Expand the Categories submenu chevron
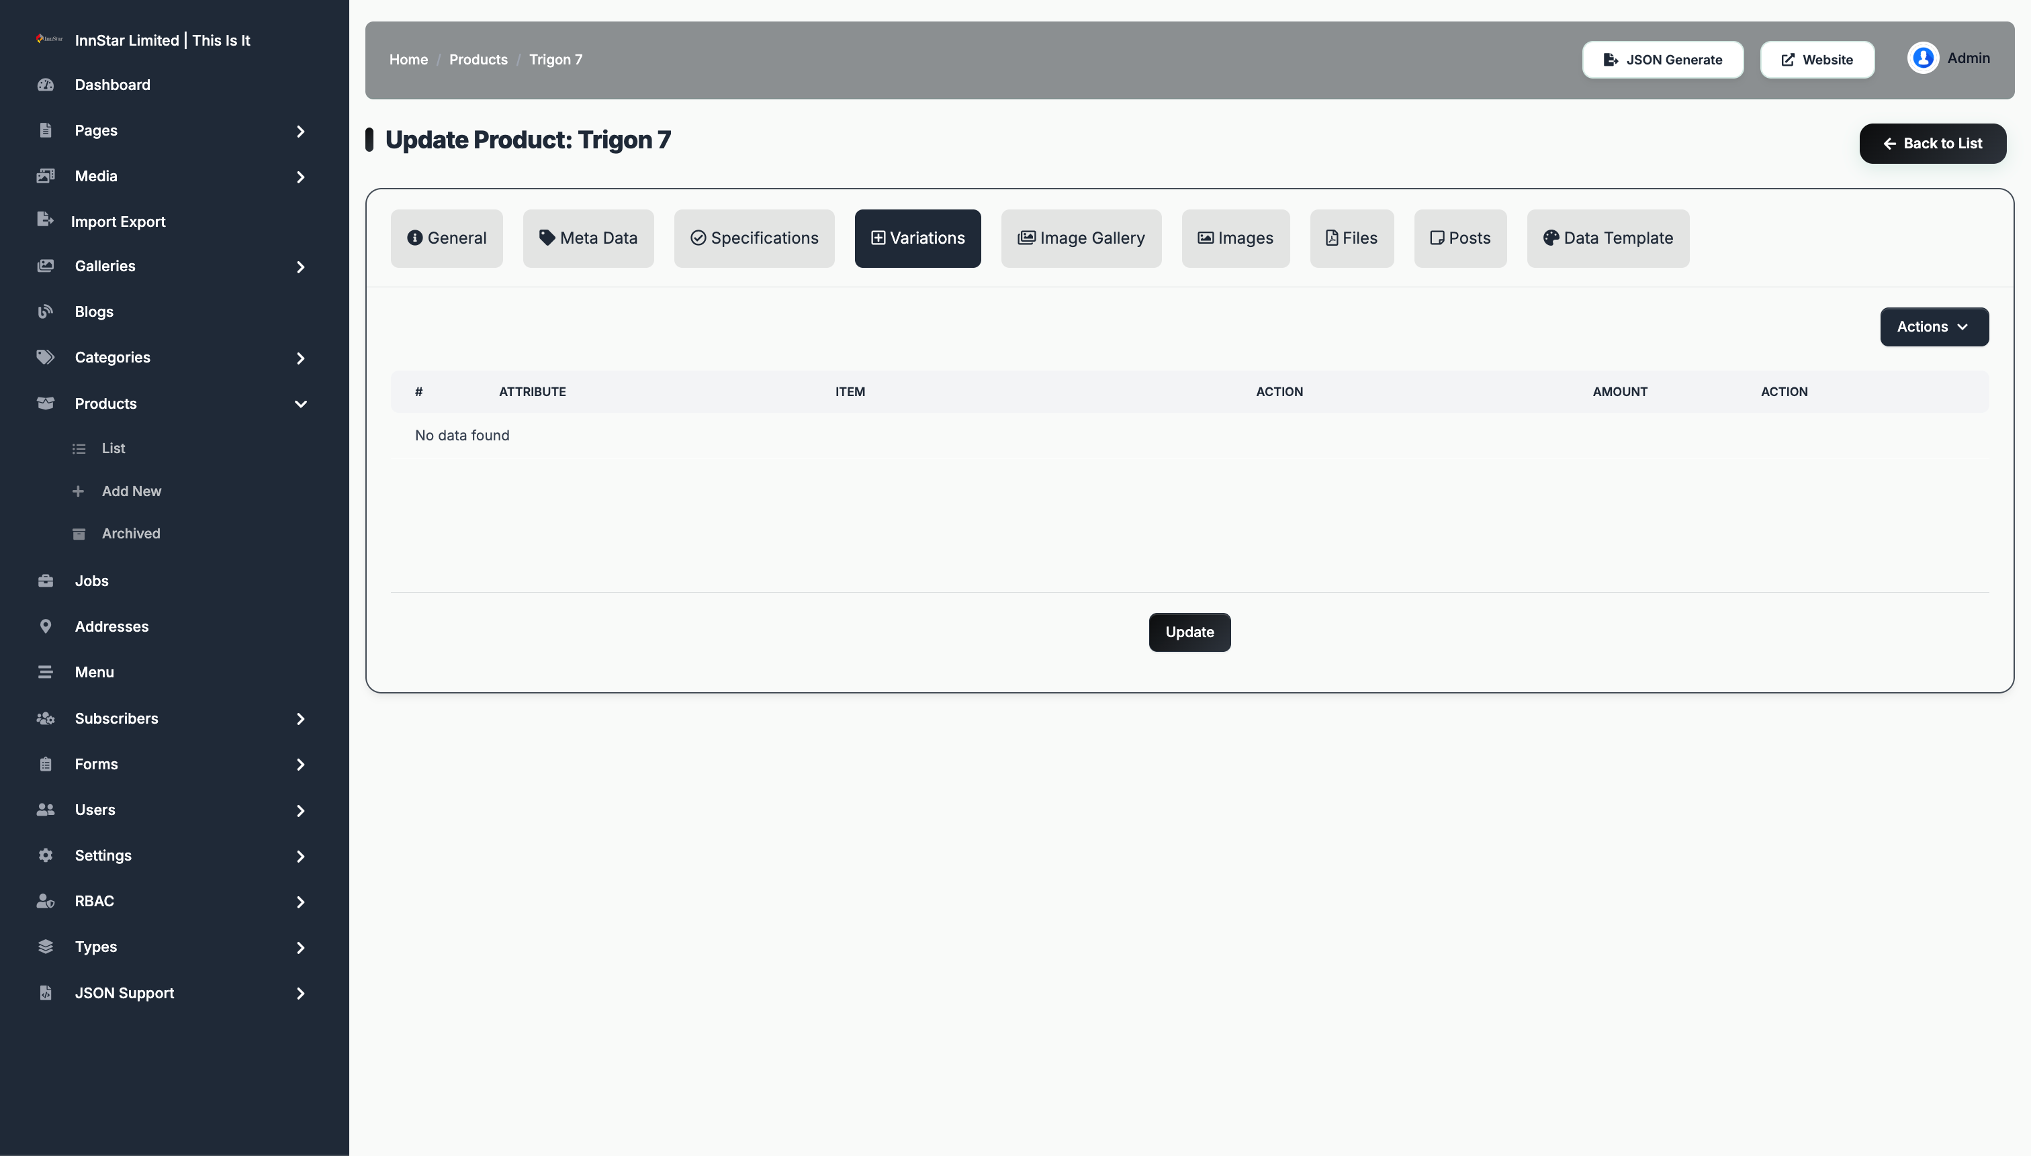The width and height of the screenshot is (2031, 1156). (300, 358)
